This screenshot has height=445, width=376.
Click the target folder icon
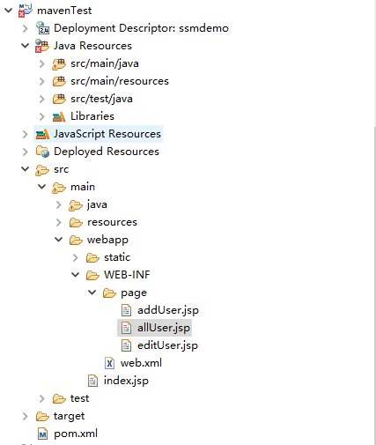point(42,416)
